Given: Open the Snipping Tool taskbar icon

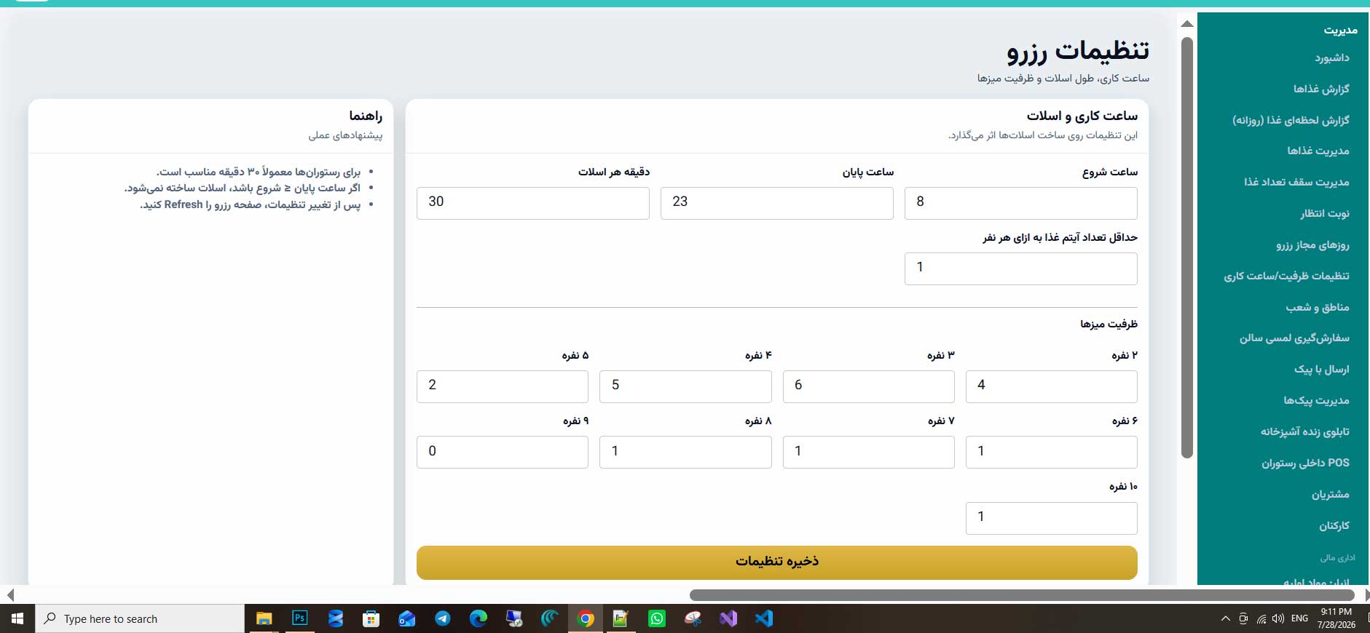Looking at the screenshot, I should (693, 618).
